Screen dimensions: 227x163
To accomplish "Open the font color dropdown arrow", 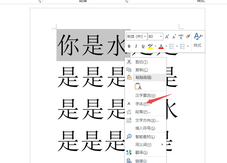I will click(166, 46).
